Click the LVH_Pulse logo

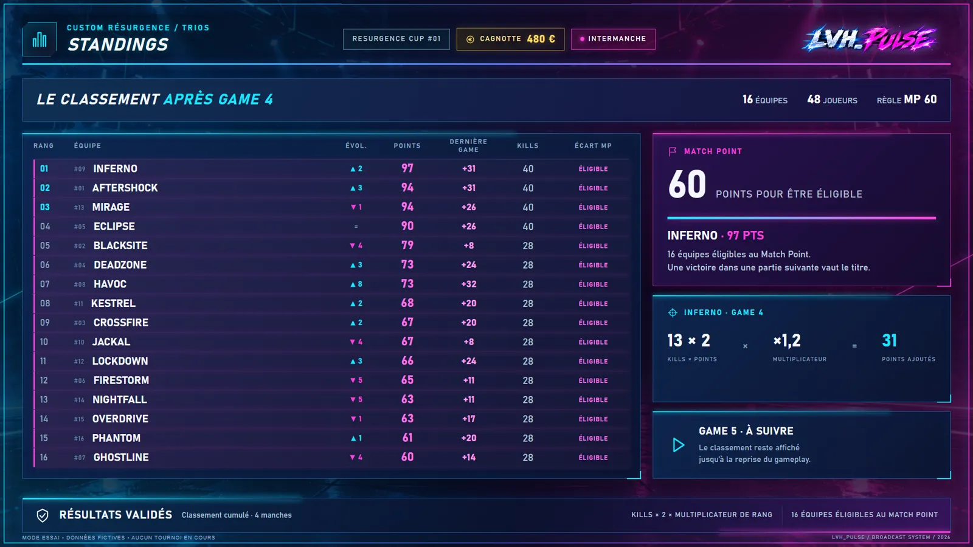(870, 40)
